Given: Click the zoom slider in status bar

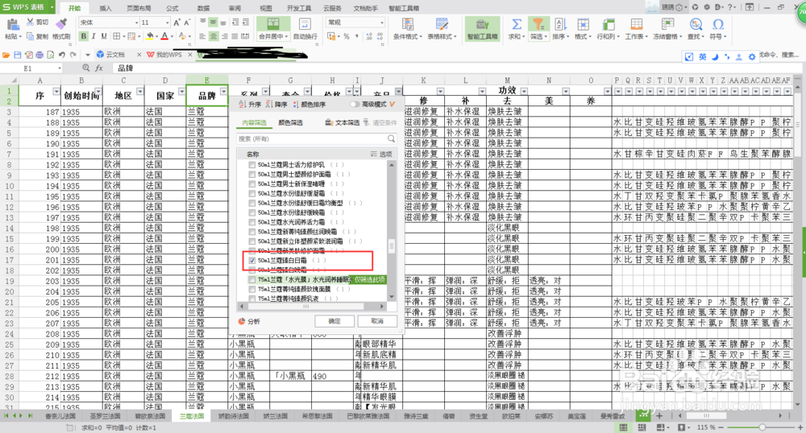Looking at the screenshot, I should [762, 427].
